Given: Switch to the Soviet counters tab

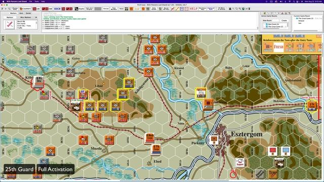Looking at the screenshot, I should [x=28, y=13].
